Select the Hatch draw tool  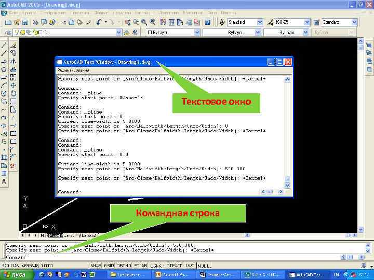pos(4,158)
